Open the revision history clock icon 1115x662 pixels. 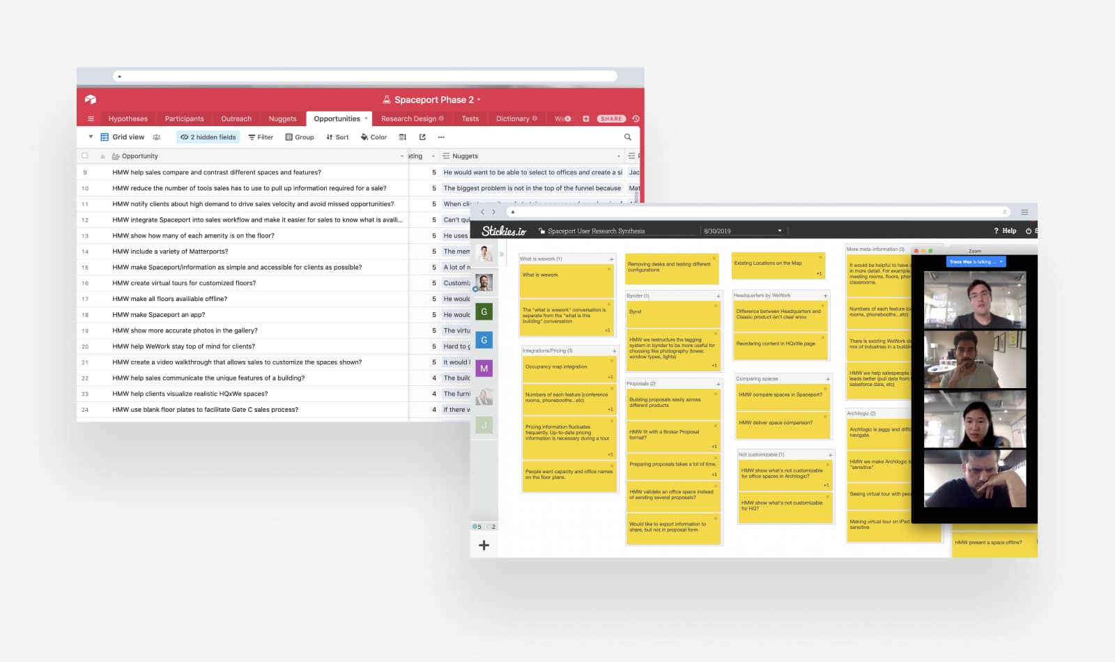point(636,119)
